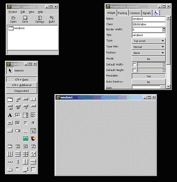Image resolution: width=177 pixels, height=182 pixels.
Task: Decrease Border Width with the down arrow
Action: [164, 31]
